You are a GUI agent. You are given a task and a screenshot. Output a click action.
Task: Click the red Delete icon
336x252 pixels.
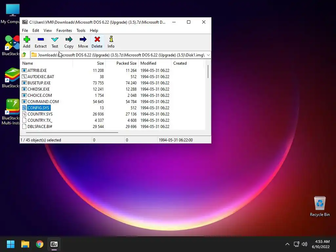[97, 39]
